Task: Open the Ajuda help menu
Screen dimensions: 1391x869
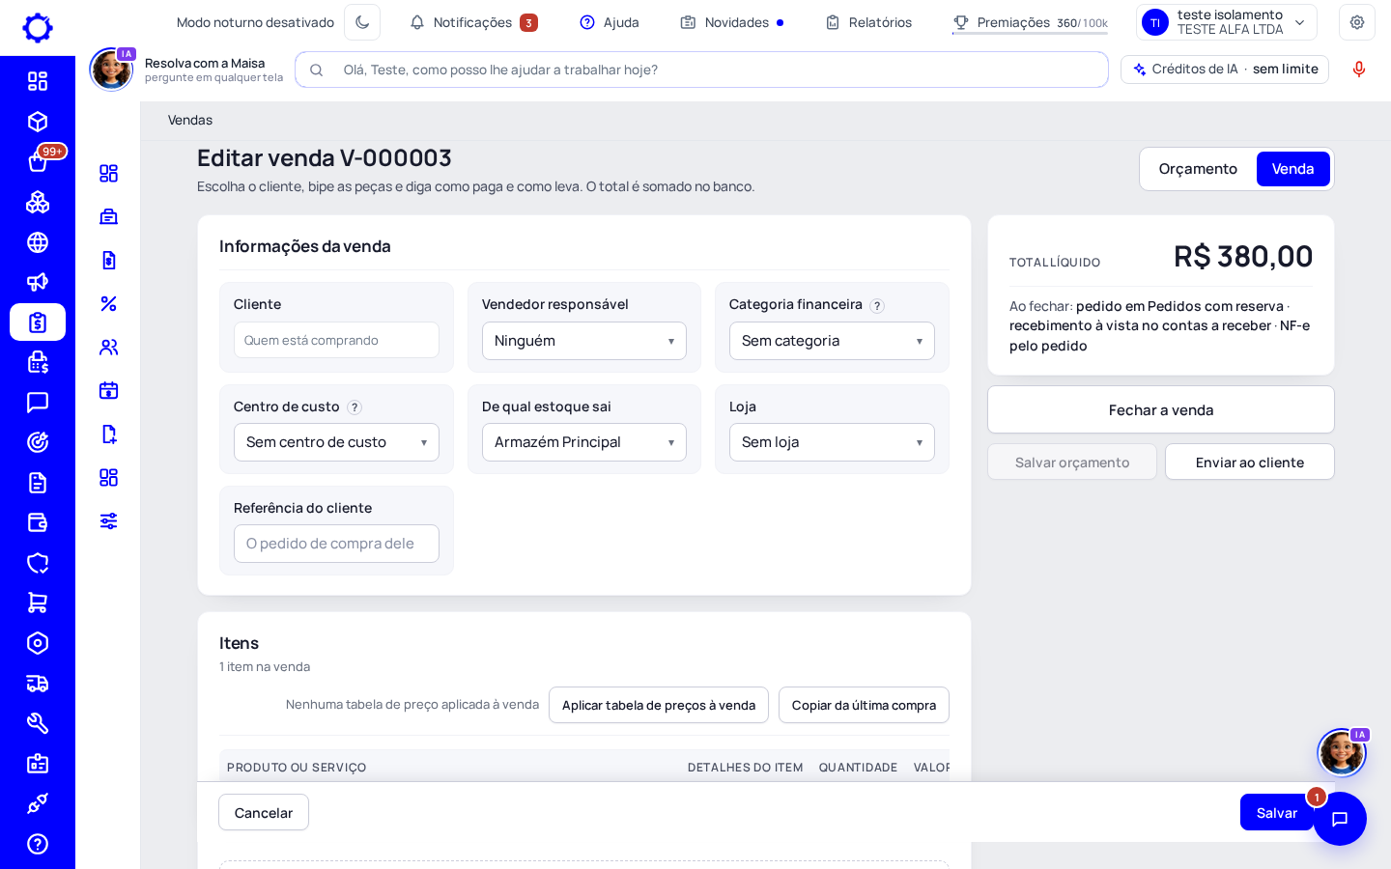Action: [x=610, y=22]
